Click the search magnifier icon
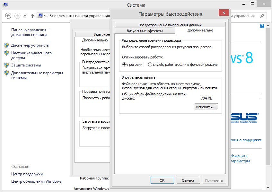This screenshot has height=192, width=272. tap(262, 16)
